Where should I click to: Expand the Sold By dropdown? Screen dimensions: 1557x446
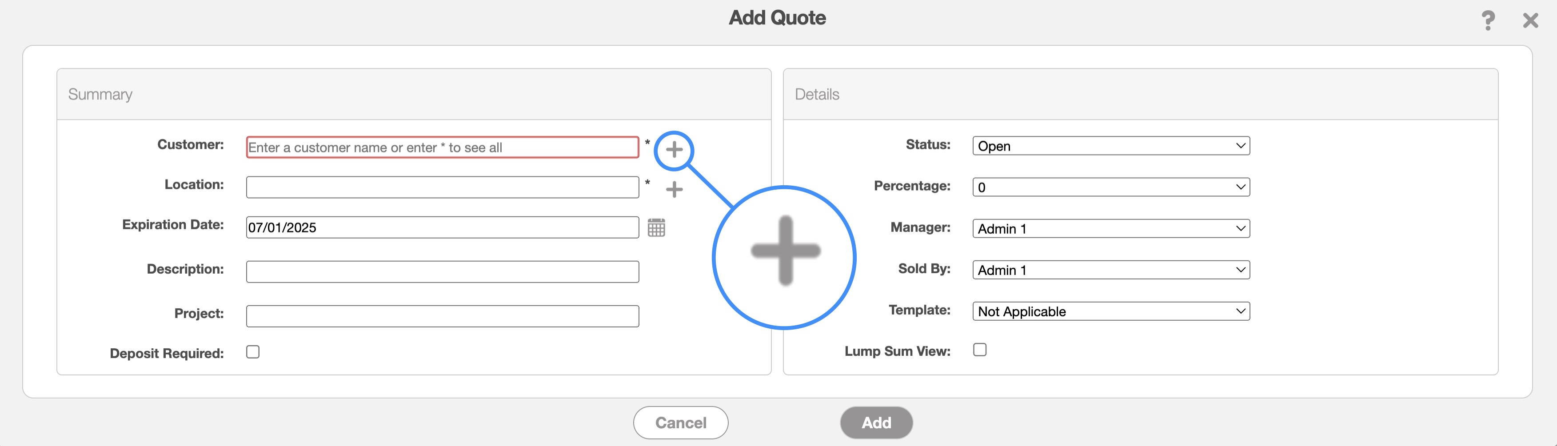1110,270
